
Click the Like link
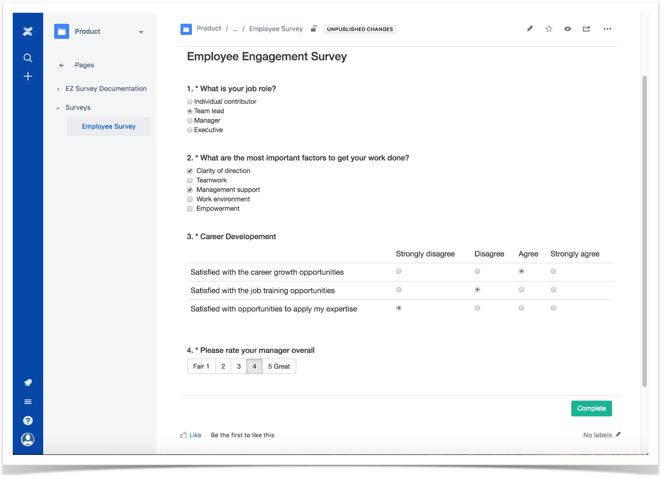click(x=195, y=435)
